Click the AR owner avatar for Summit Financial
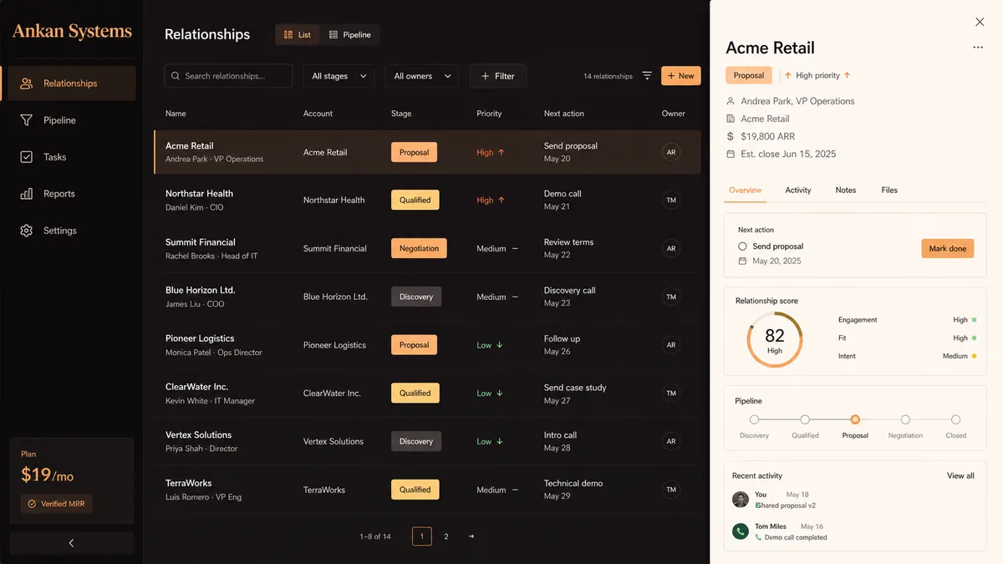The width and height of the screenshot is (1003, 564). 671,248
